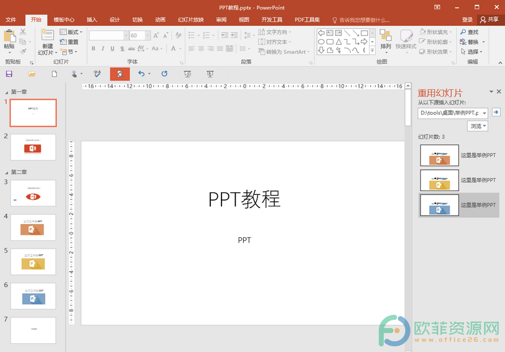The image size is (505, 352).
Task: Collapse the 第二章 section
Action: (6, 172)
